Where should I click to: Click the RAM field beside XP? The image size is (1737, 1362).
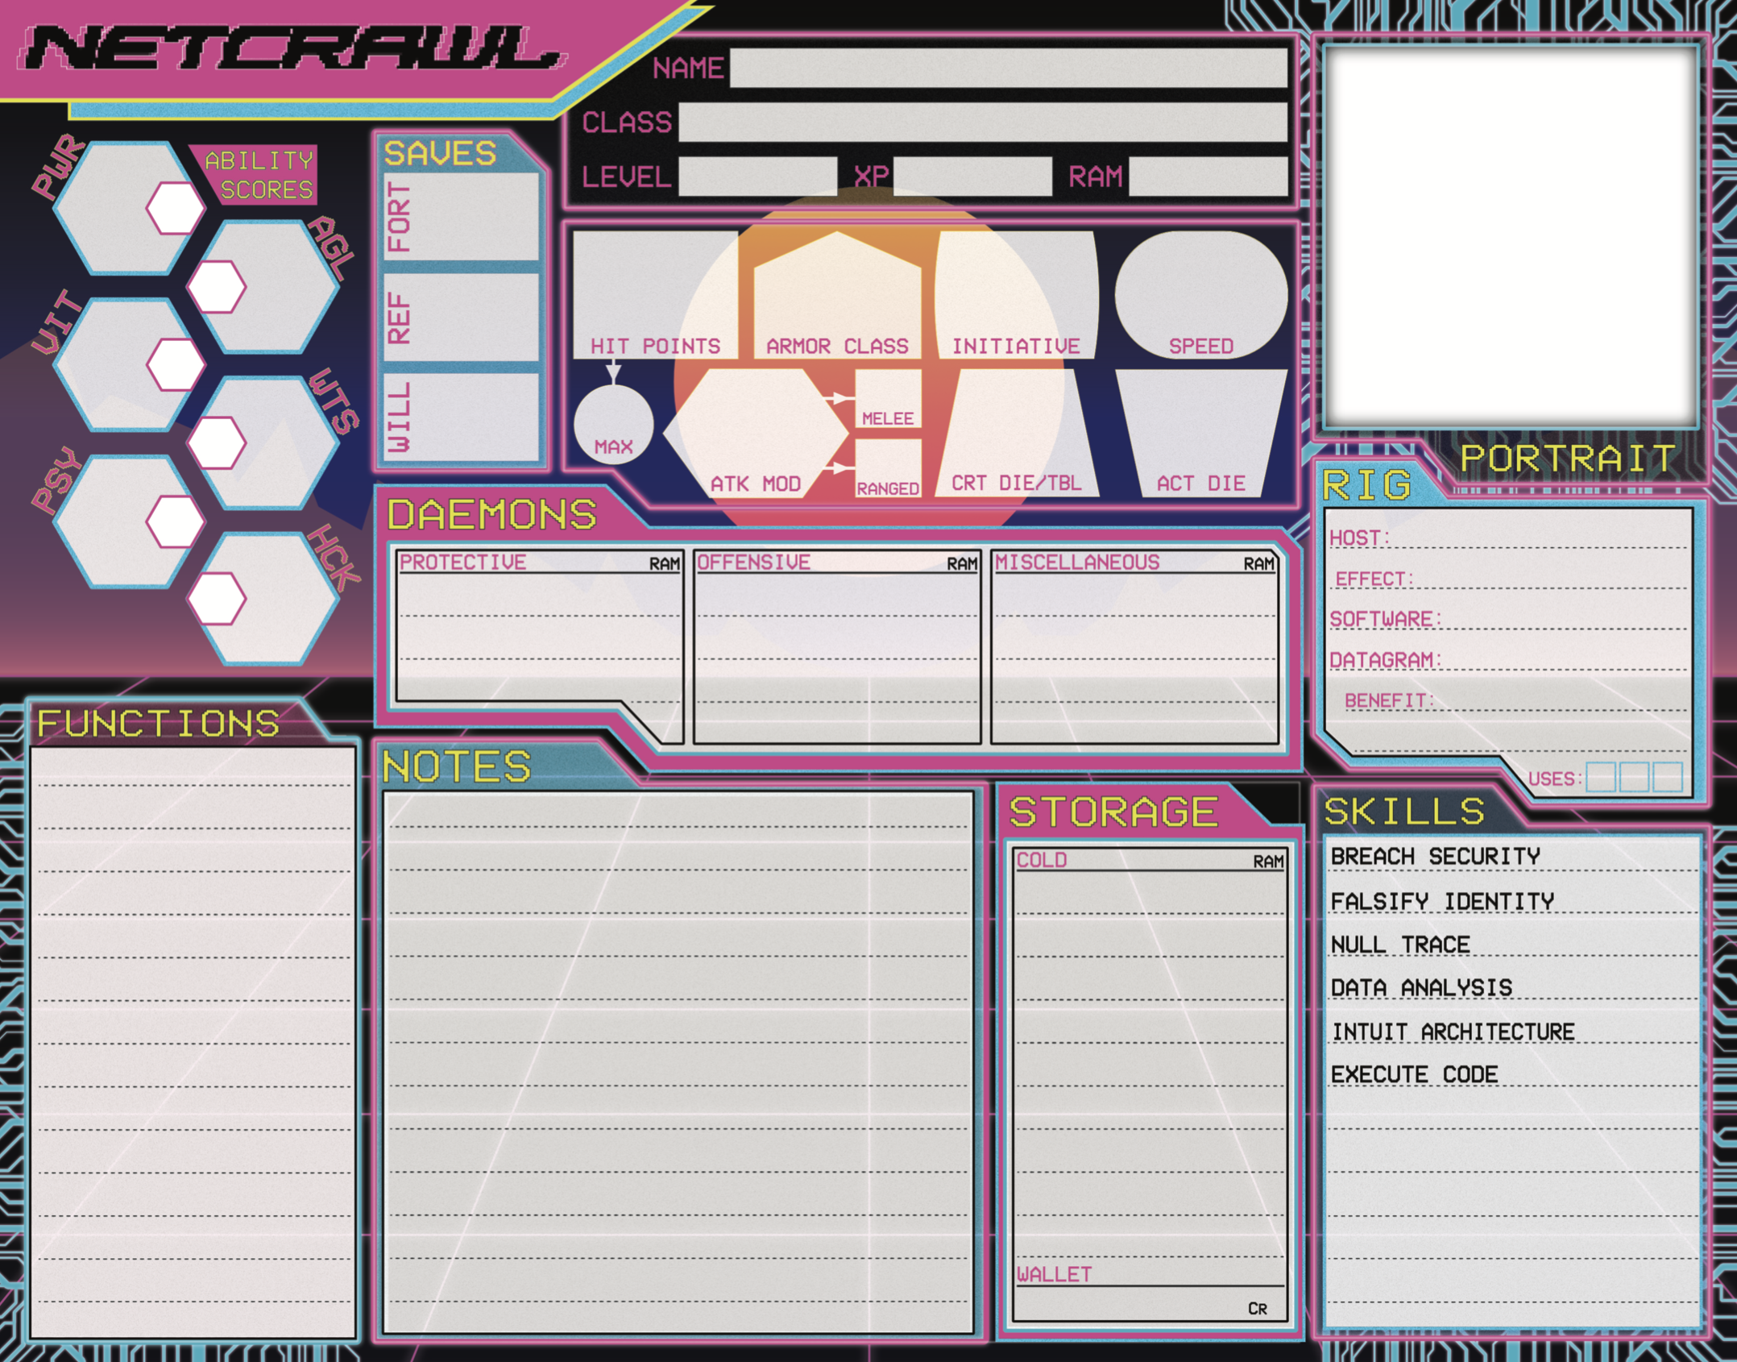pos(1207,176)
